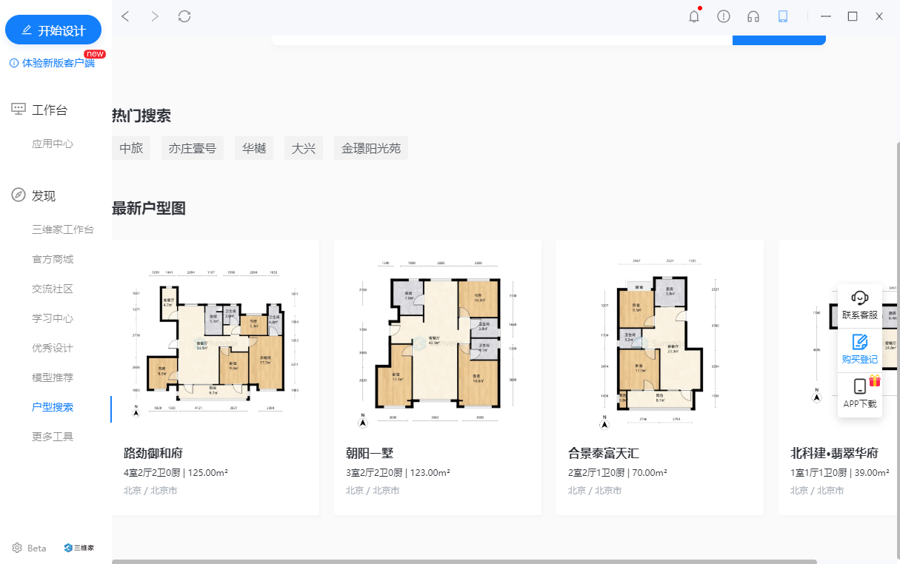Open 优秀设计 sidebar item

[x=53, y=348]
